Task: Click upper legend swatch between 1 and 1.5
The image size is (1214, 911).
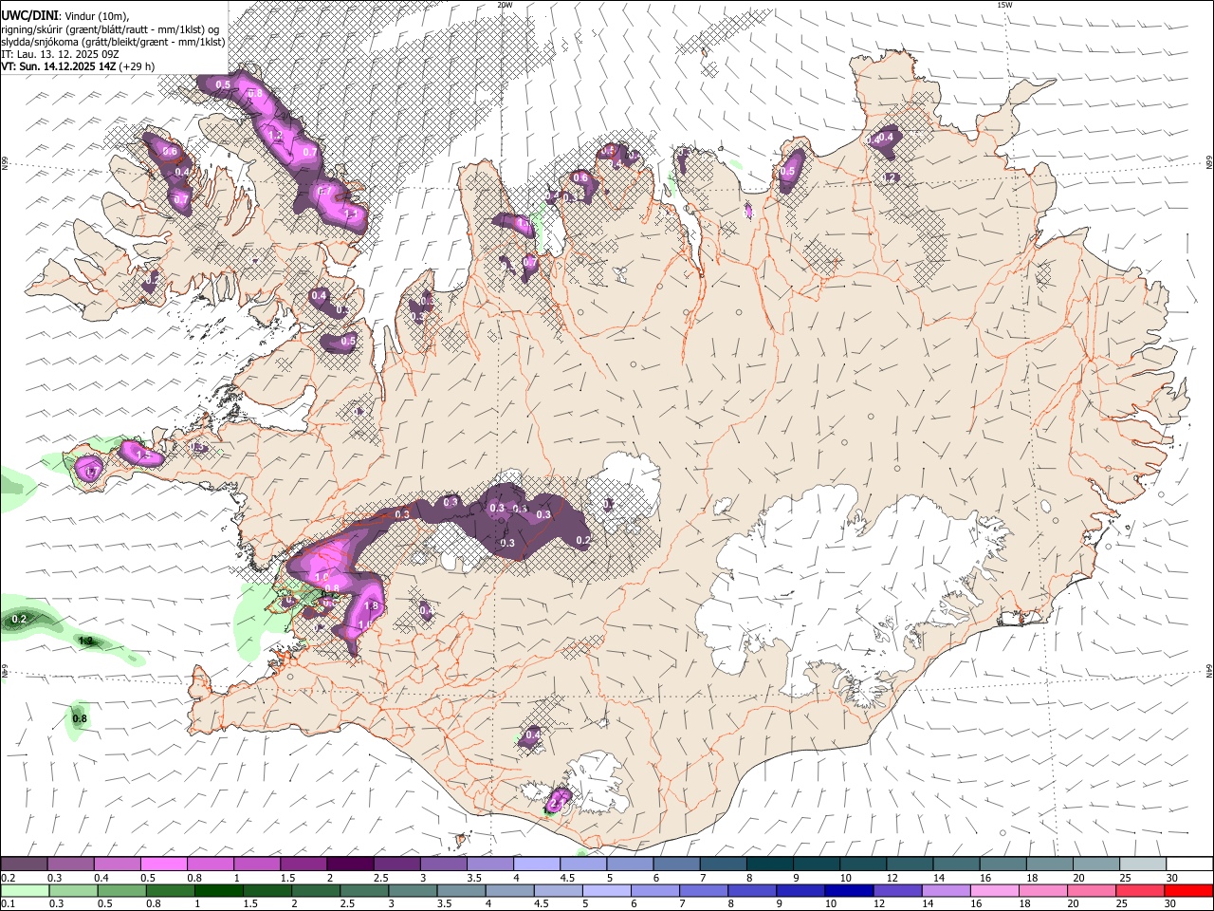Action: click(257, 864)
